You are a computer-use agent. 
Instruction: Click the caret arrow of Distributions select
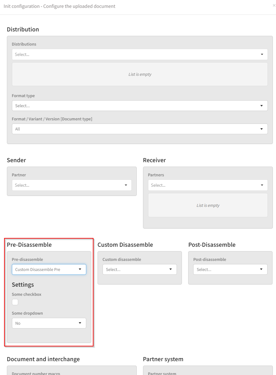pyautogui.click(x=262, y=54)
